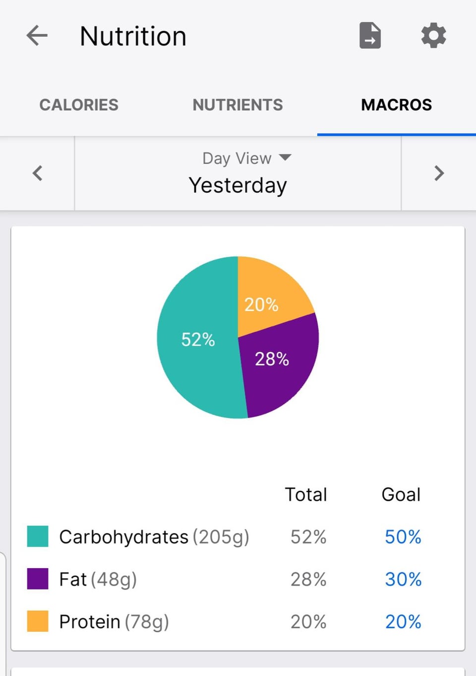Click the purple Fat color swatch

click(x=38, y=579)
